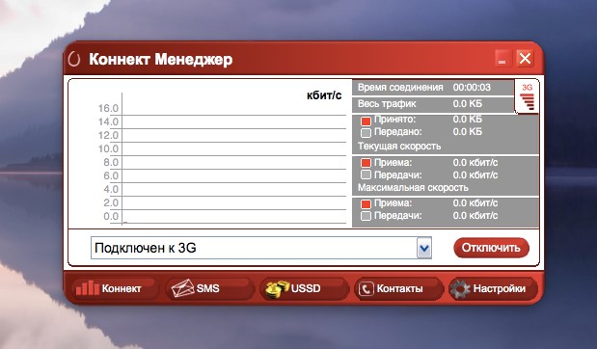The height and width of the screenshot is (349, 597).
Task: Go to the Контакты tab
Action: (x=398, y=288)
